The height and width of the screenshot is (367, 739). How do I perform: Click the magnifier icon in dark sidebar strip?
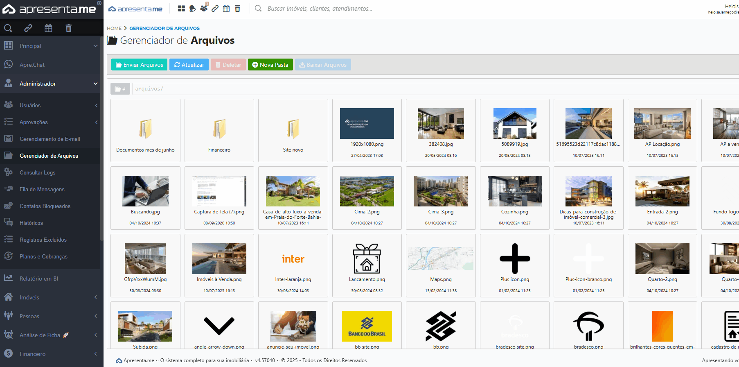8,28
